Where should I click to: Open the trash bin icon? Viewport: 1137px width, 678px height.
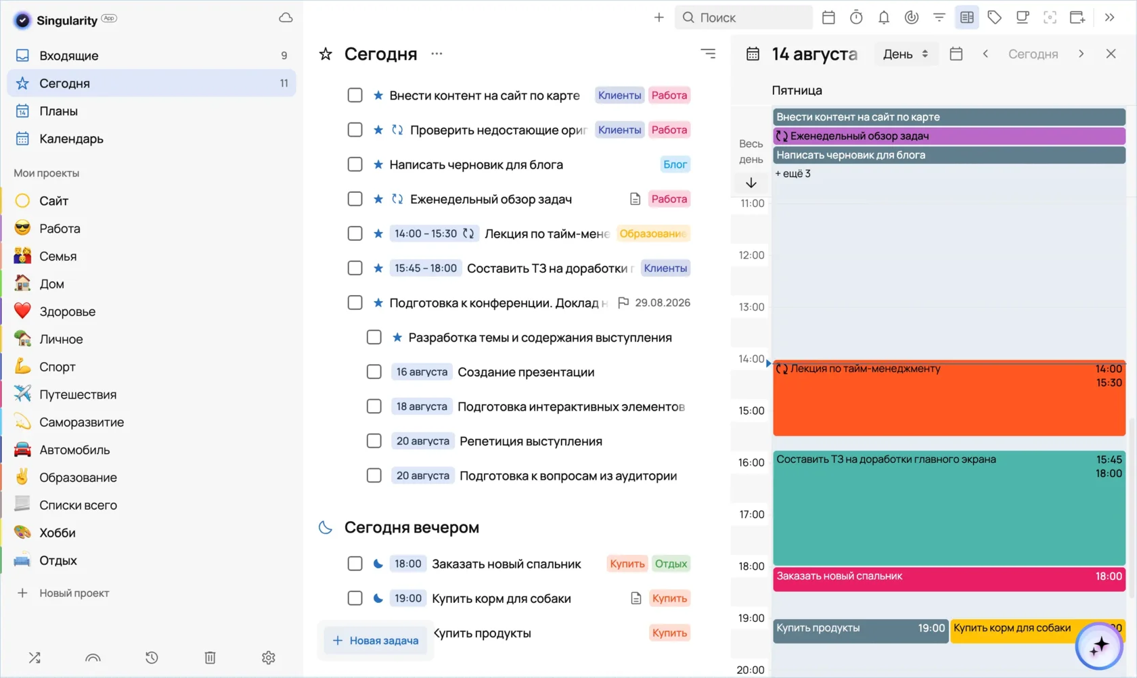click(210, 657)
